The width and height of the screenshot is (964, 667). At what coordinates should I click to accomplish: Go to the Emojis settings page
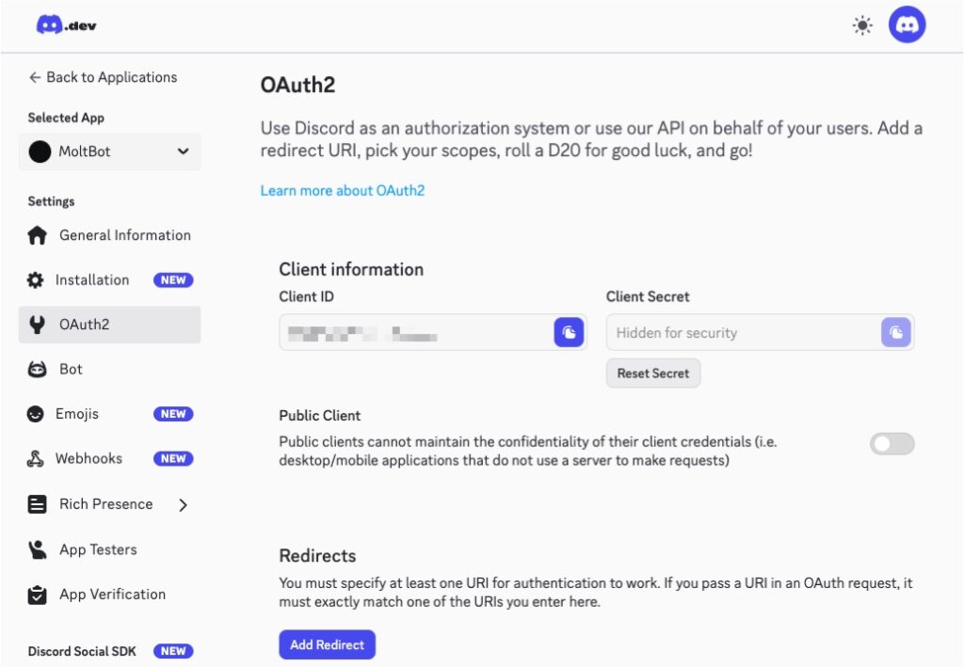pyautogui.click(x=77, y=414)
